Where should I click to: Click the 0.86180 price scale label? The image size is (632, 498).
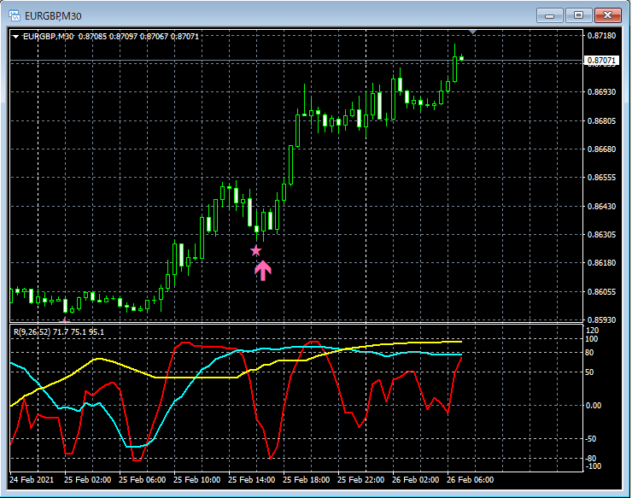(601, 263)
